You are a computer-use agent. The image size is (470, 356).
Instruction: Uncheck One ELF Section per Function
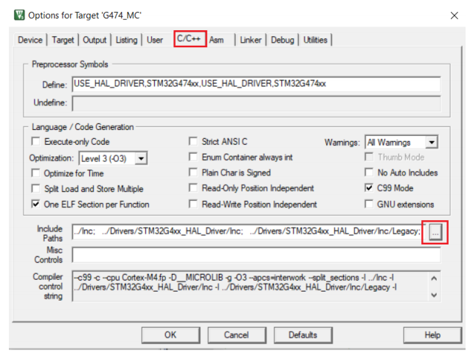(35, 205)
